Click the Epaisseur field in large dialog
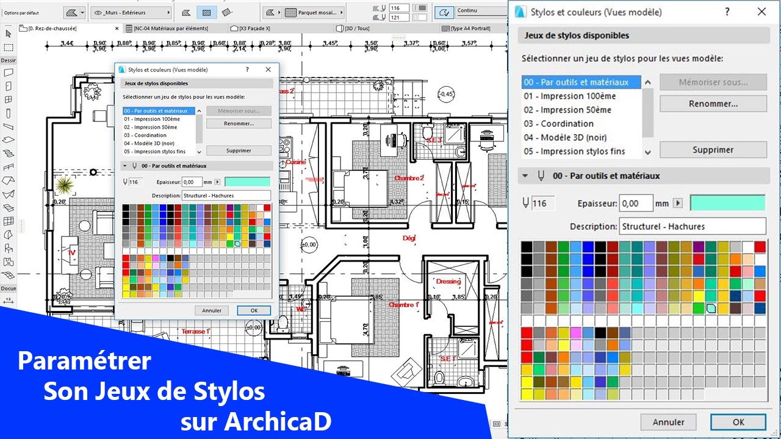 click(x=635, y=204)
